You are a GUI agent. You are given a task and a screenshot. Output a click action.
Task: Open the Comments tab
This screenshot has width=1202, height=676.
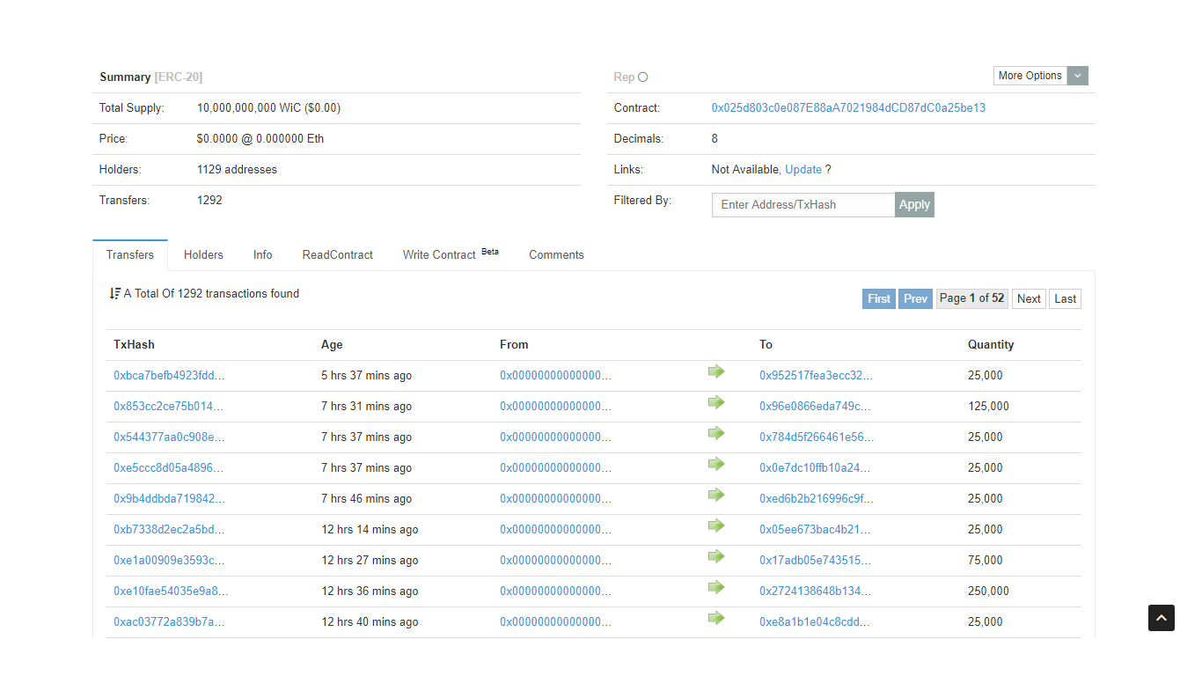pyautogui.click(x=556, y=255)
